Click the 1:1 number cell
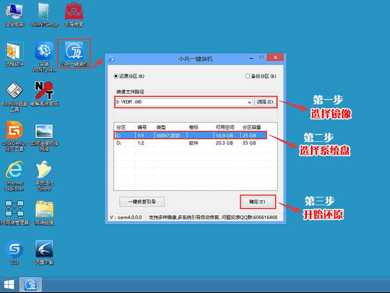This screenshot has height=293, width=390. pyautogui.click(x=140, y=136)
